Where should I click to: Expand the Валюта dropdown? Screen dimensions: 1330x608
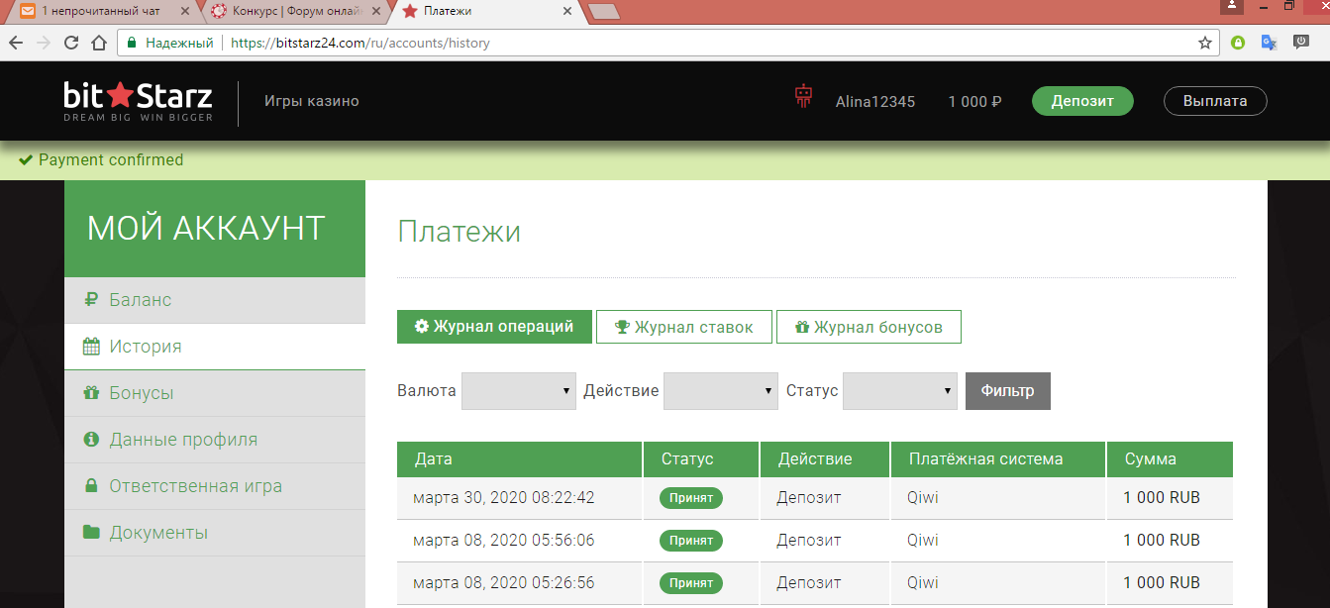click(519, 391)
